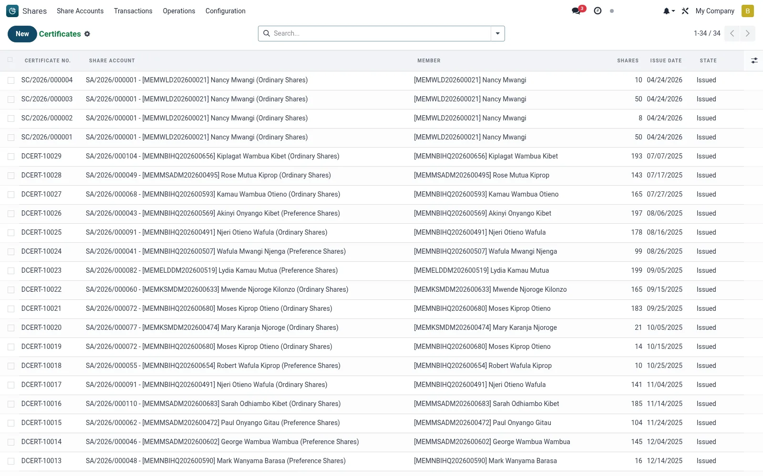This screenshot has width=763, height=476.
Task: Sort by Member column header
Action: tap(429, 60)
